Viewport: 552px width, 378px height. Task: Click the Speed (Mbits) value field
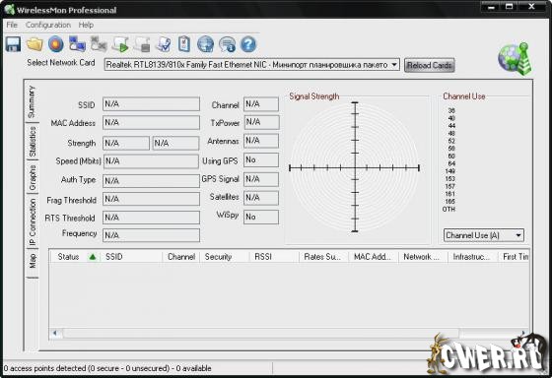coord(151,161)
